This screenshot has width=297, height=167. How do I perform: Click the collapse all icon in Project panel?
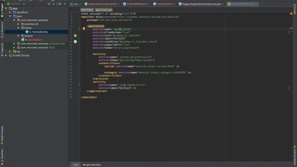[x=54, y=4]
